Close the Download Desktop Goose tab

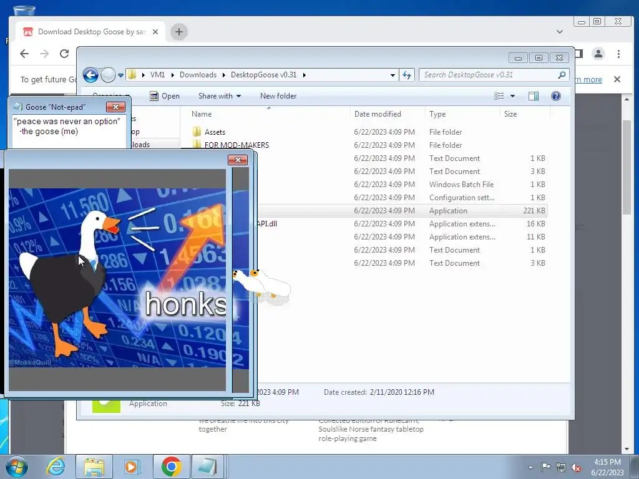[155, 32]
